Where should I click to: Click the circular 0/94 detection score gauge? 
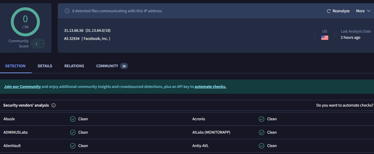[x=25, y=22]
